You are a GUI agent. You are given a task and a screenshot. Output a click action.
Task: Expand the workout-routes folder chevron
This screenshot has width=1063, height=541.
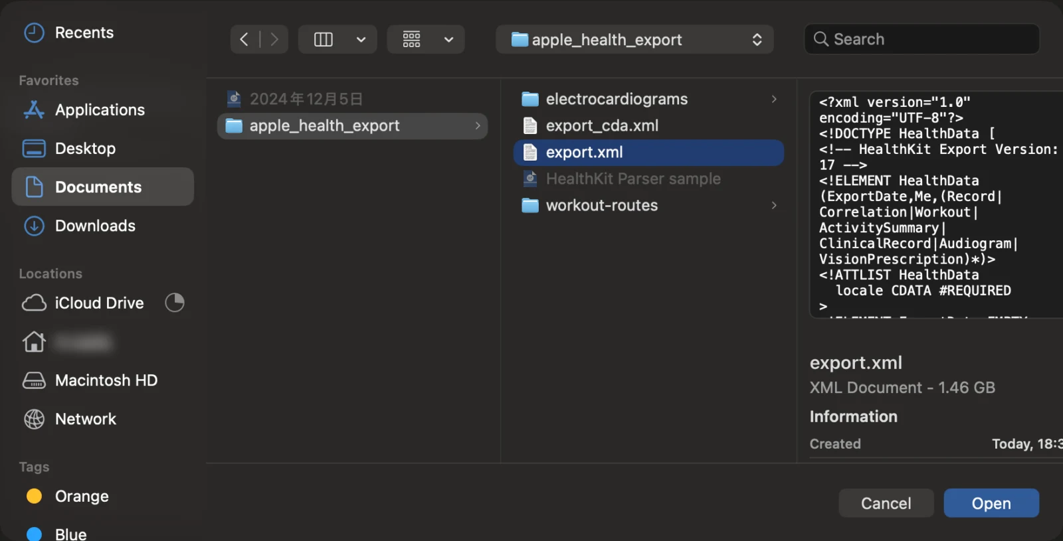click(774, 205)
